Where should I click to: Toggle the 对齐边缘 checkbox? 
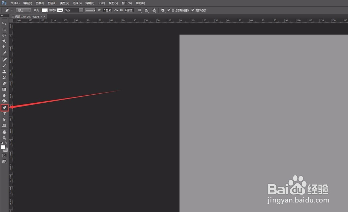[193, 10]
